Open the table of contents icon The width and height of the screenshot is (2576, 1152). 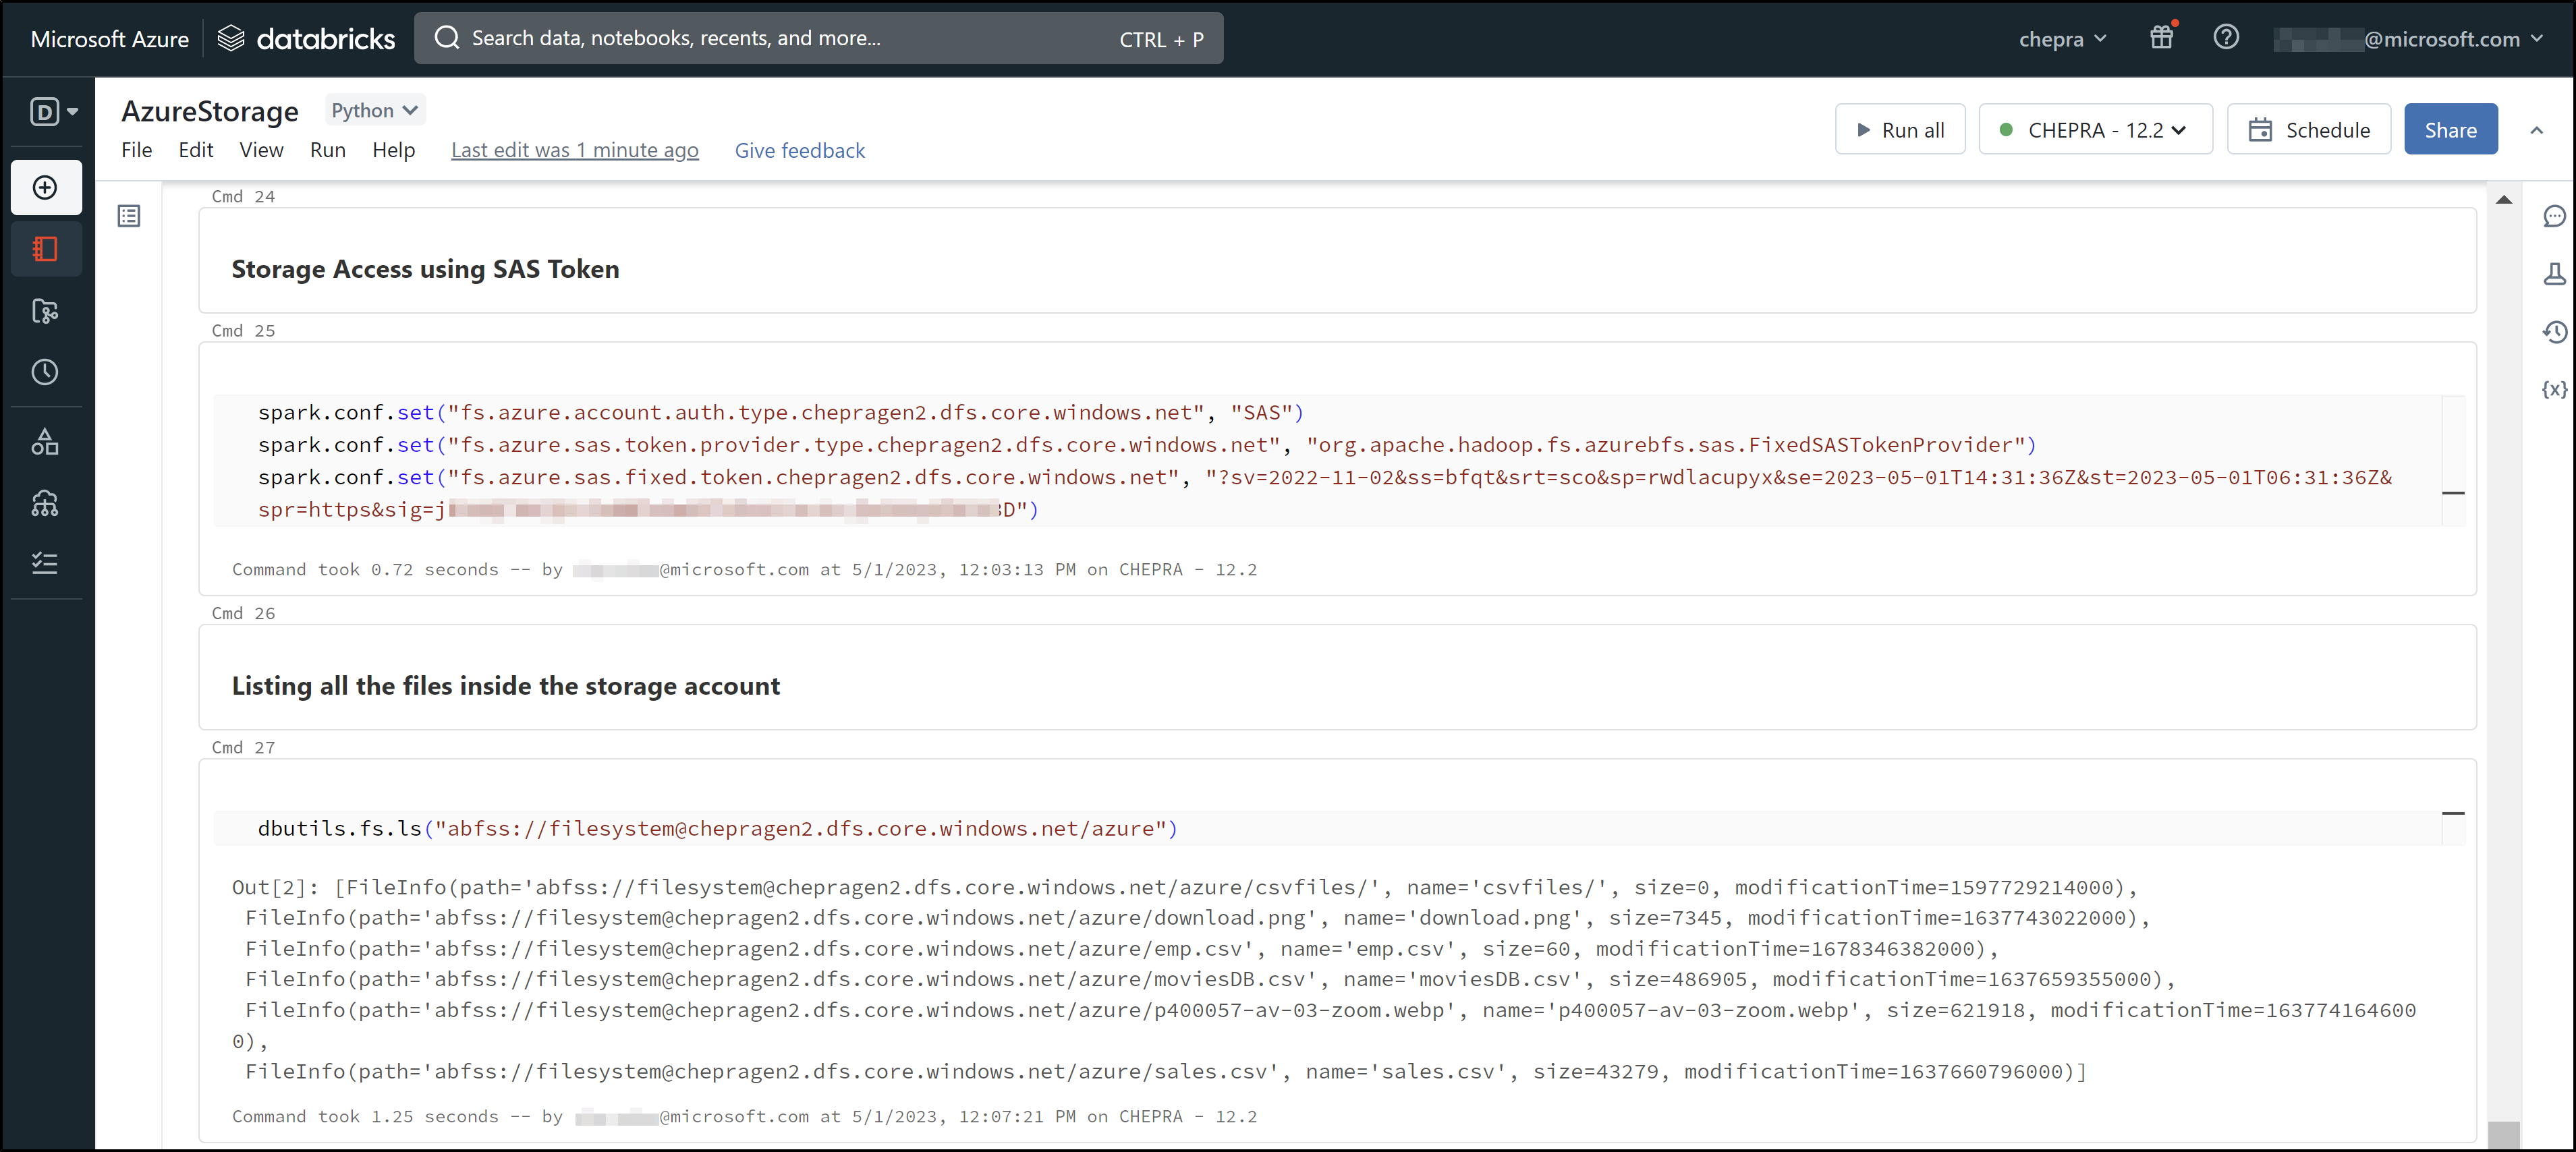129,216
